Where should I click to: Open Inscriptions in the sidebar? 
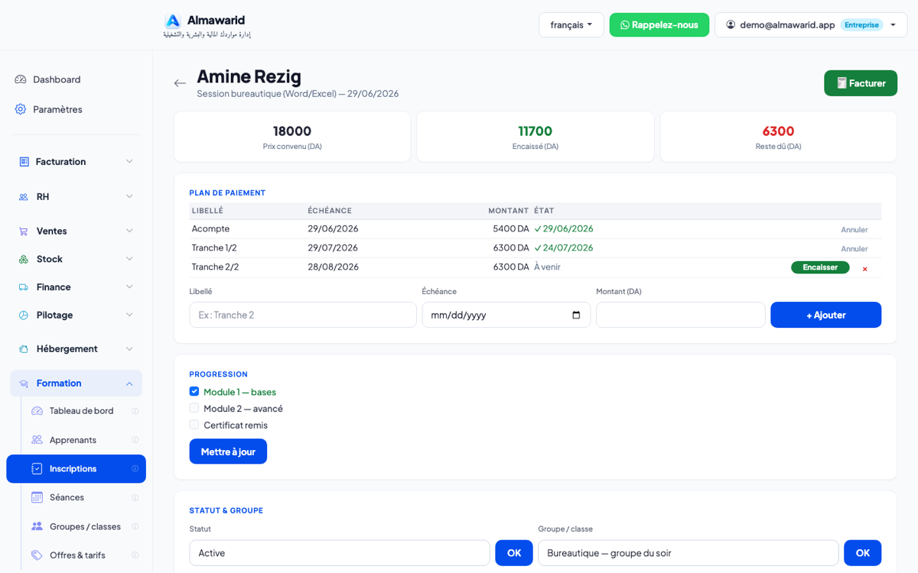(x=76, y=469)
